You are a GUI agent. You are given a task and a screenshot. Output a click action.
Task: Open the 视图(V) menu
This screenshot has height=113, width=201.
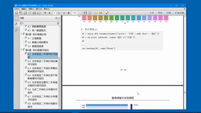[31, 9]
